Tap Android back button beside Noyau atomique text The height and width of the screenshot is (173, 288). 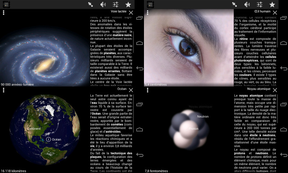284,155
